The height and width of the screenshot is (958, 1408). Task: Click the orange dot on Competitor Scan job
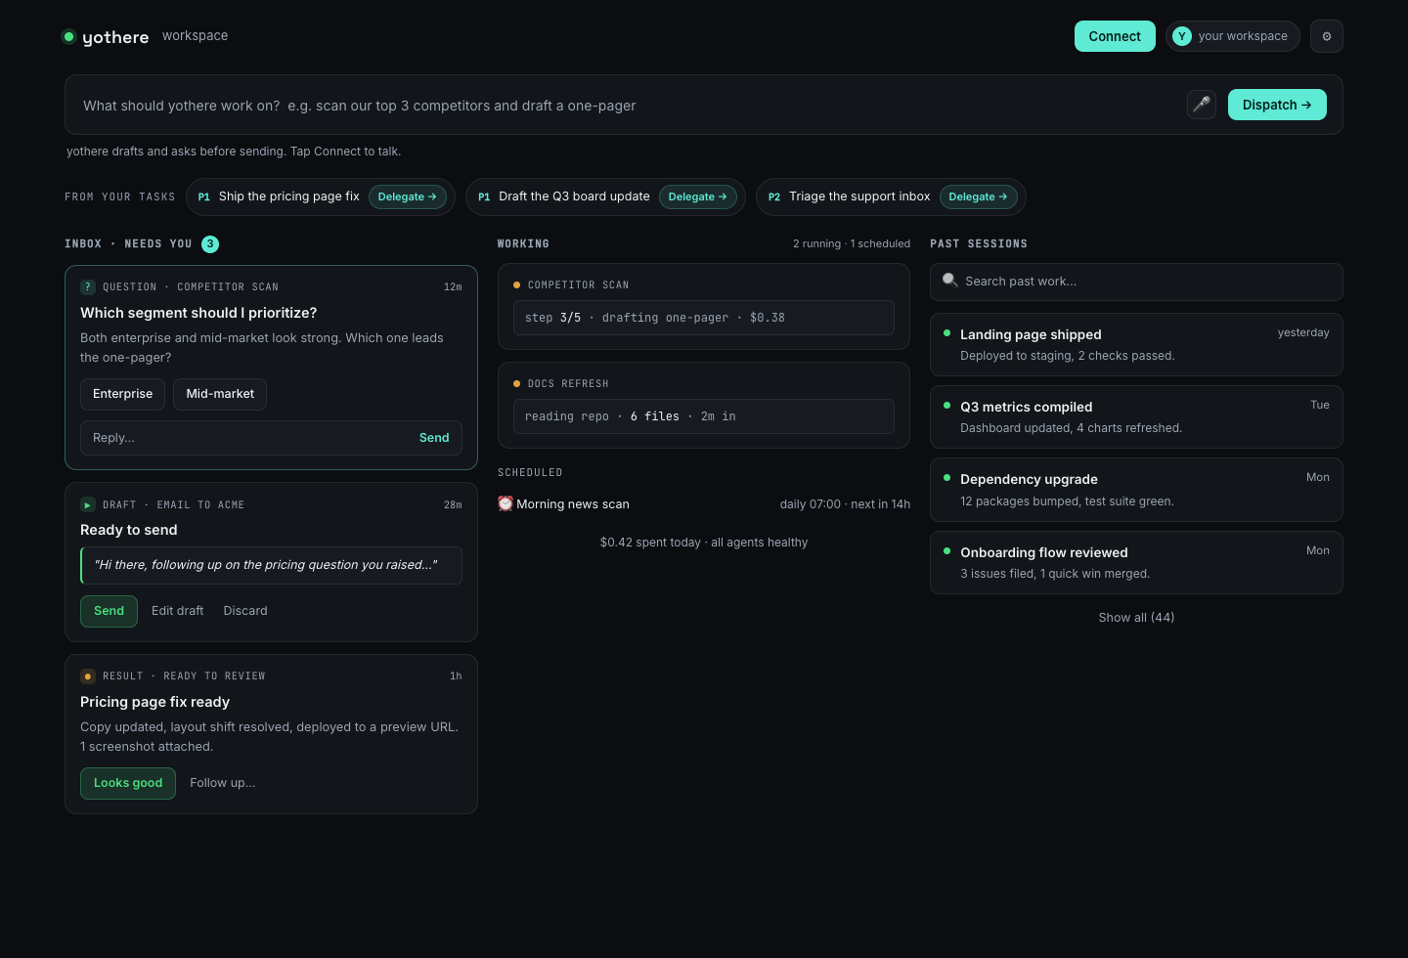click(516, 285)
